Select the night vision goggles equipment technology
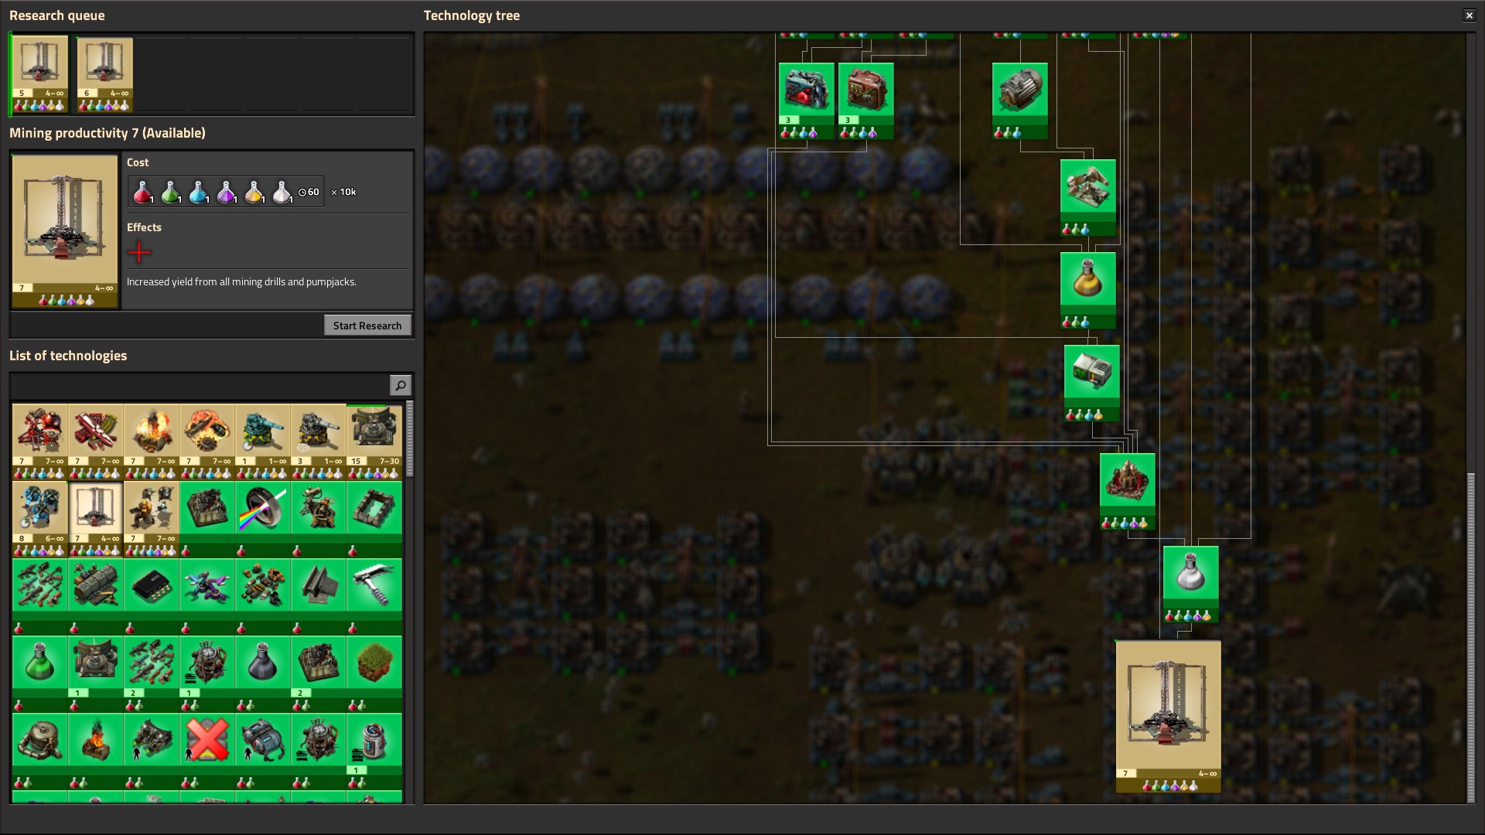 click(x=152, y=750)
